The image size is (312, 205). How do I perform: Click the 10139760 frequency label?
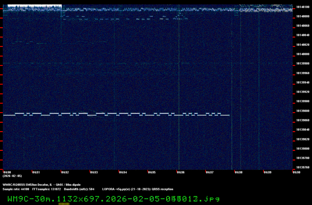coord(302,168)
